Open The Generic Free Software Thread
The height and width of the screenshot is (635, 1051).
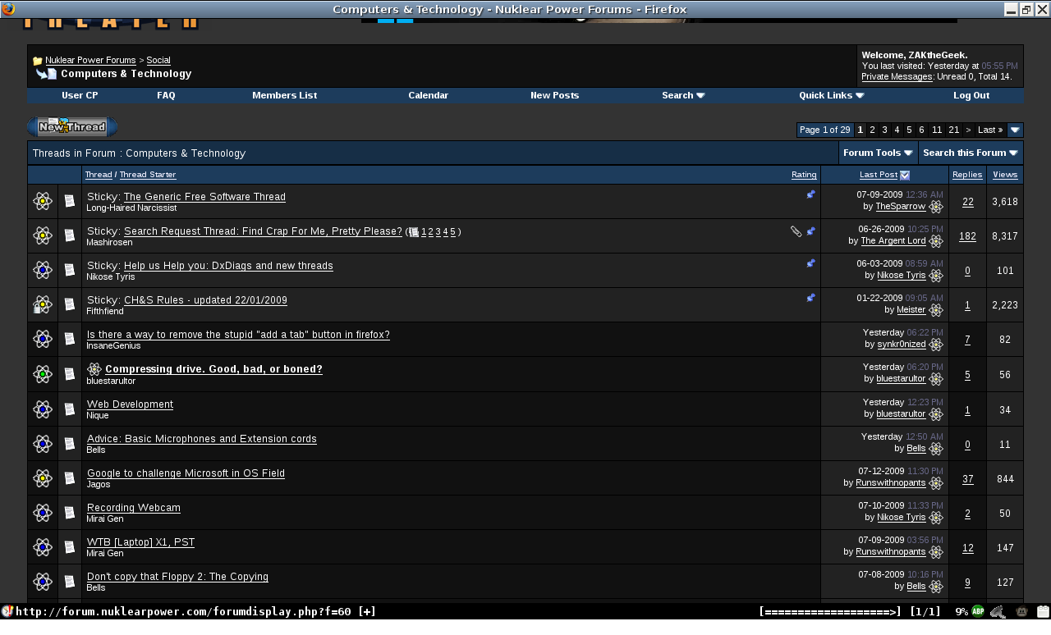click(x=204, y=197)
